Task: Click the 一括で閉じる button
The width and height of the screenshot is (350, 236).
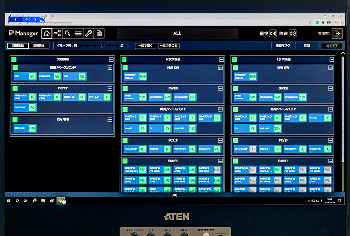Action: (x=169, y=46)
